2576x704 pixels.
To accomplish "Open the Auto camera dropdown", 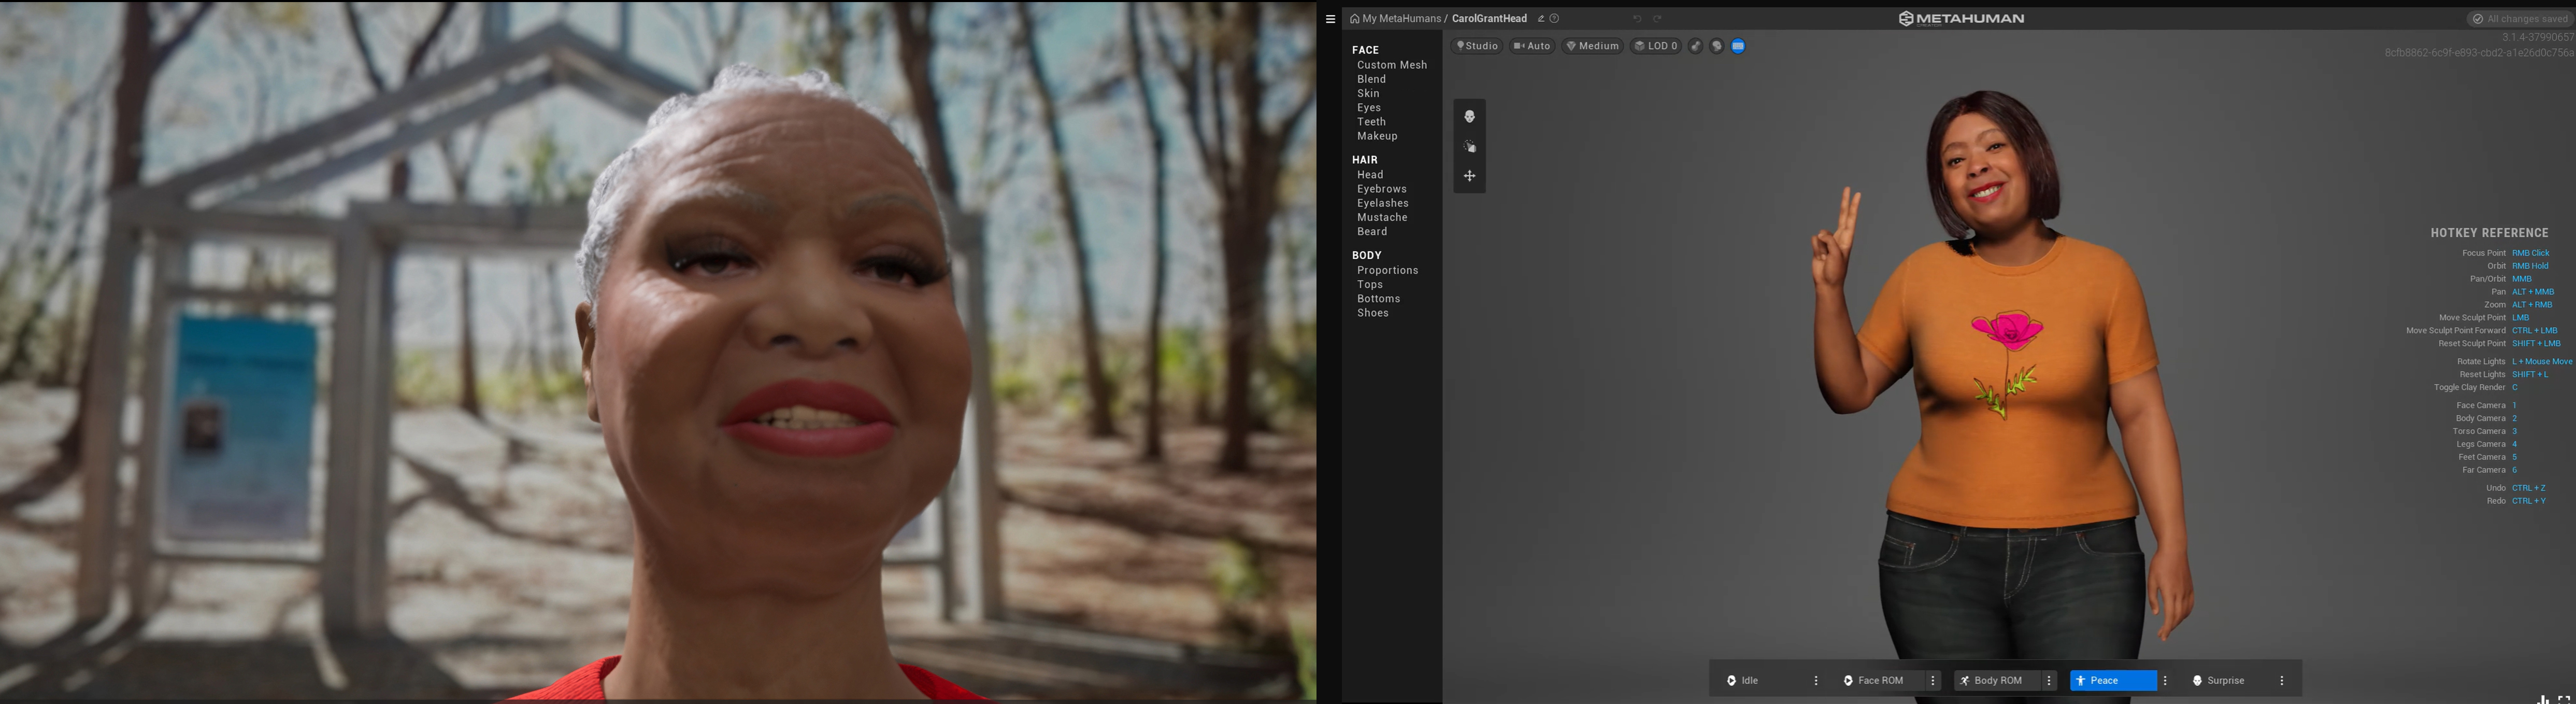I will (1532, 46).
